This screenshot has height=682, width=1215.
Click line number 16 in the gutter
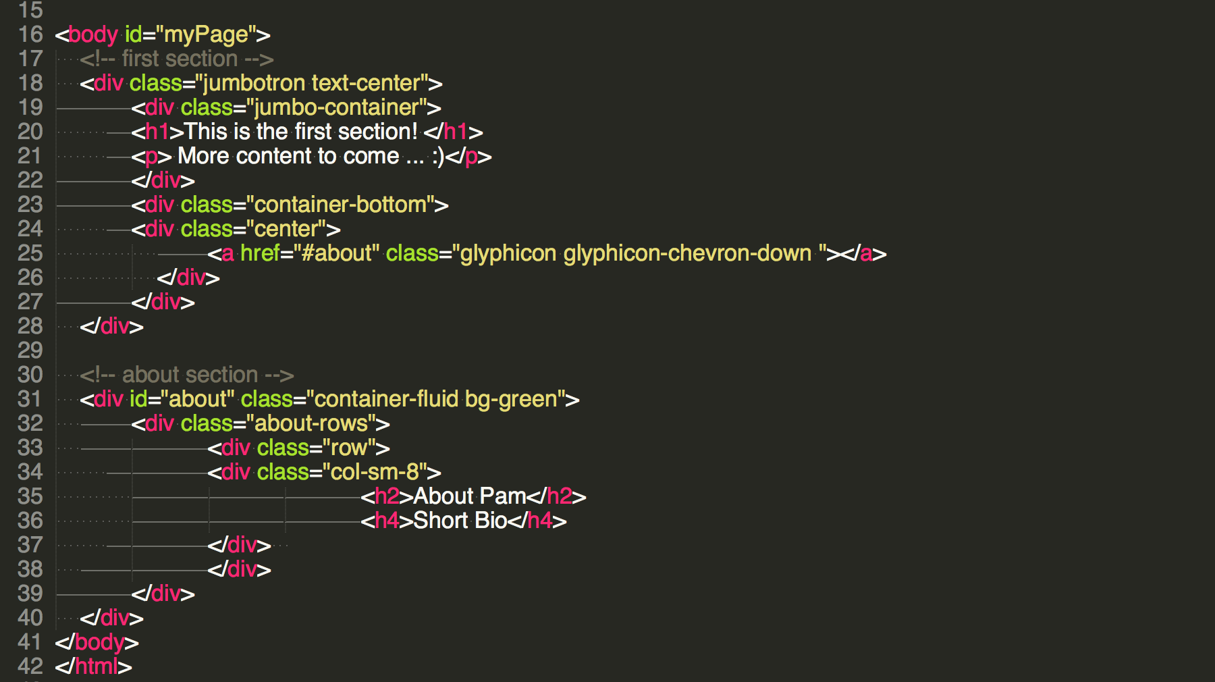click(x=30, y=34)
